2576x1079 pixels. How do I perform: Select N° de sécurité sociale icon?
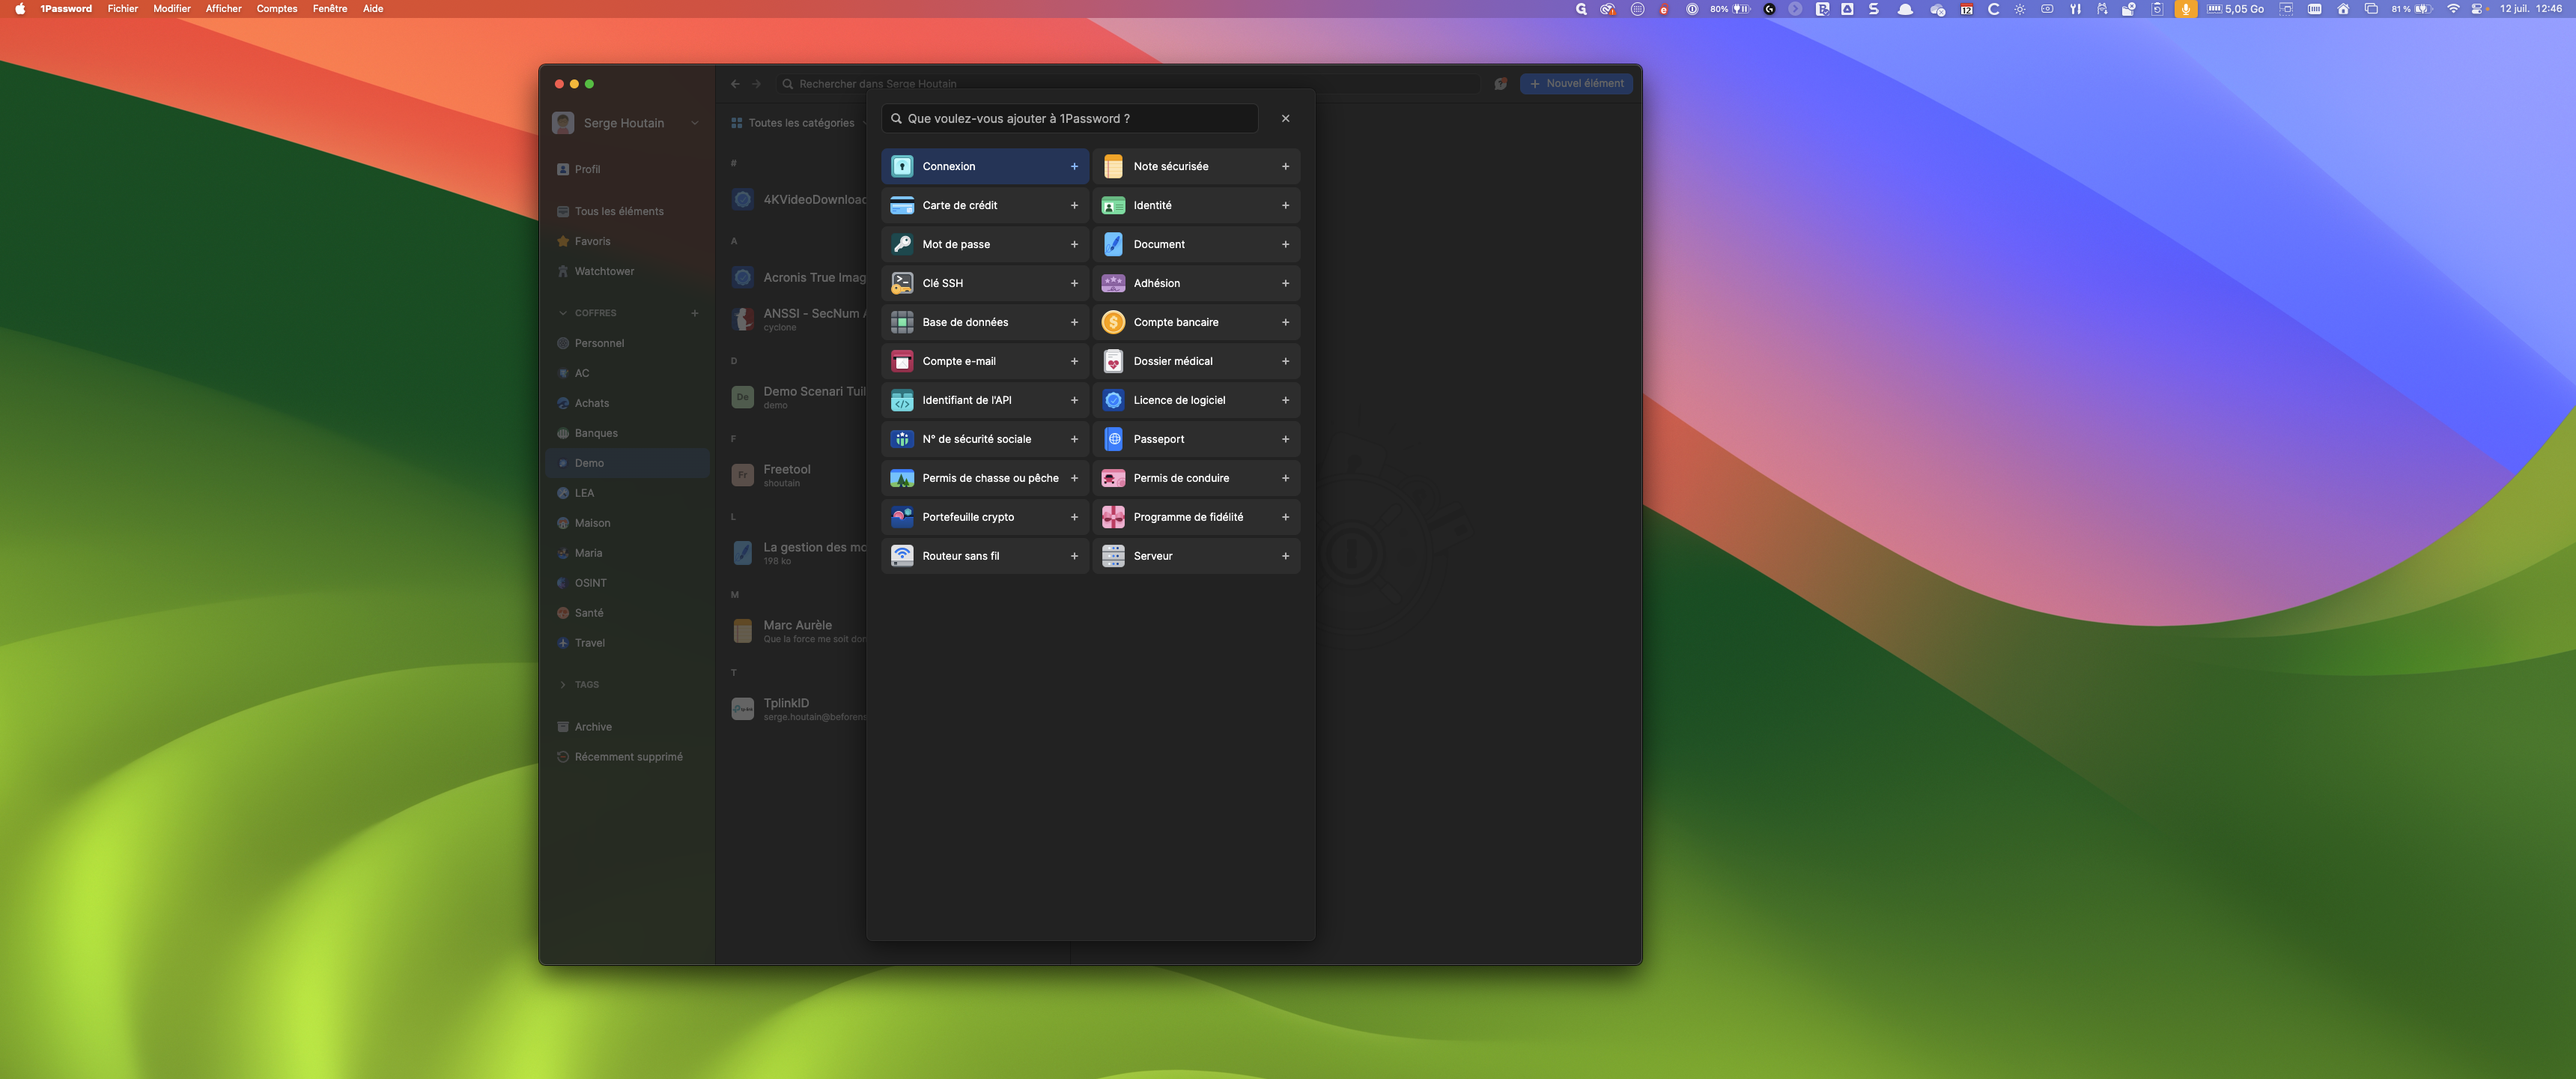(901, 439)
